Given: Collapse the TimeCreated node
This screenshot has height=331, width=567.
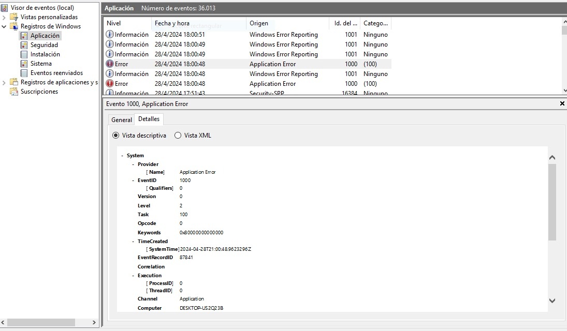Looking at the screenshot, I should [133, 242].
